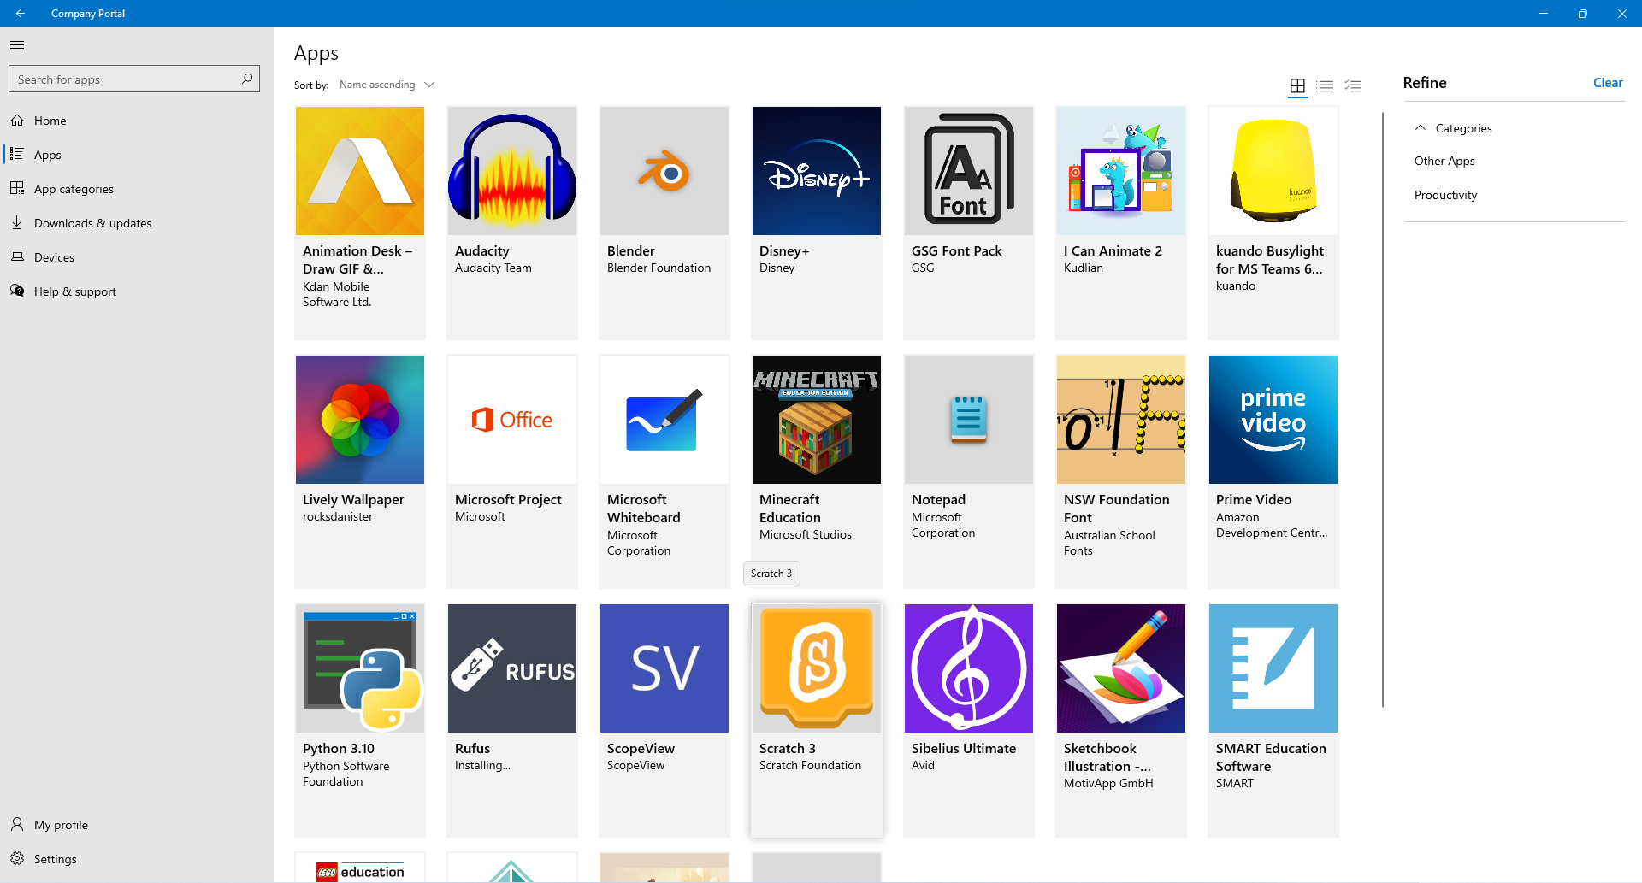This screenshot has height=883, width=1642.
Task: Open the Blender app icon
Action: point(664,171)
